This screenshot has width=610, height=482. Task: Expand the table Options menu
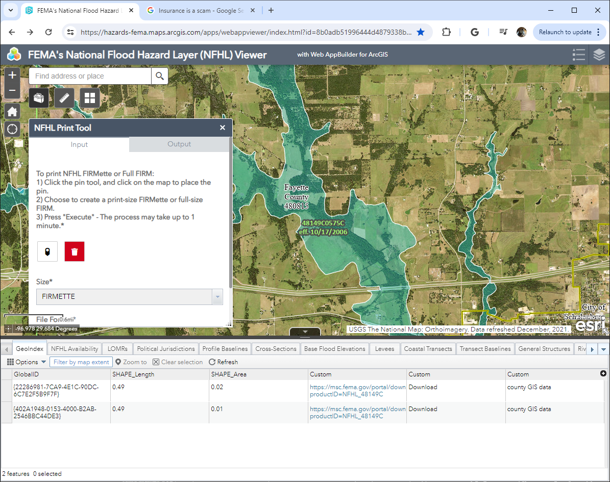(x=27, y=362)
